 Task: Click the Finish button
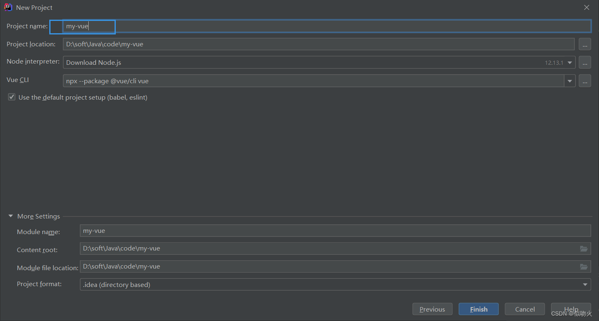point(479,309)
